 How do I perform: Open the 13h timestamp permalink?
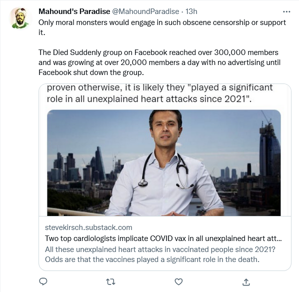(x=191, y=11)
